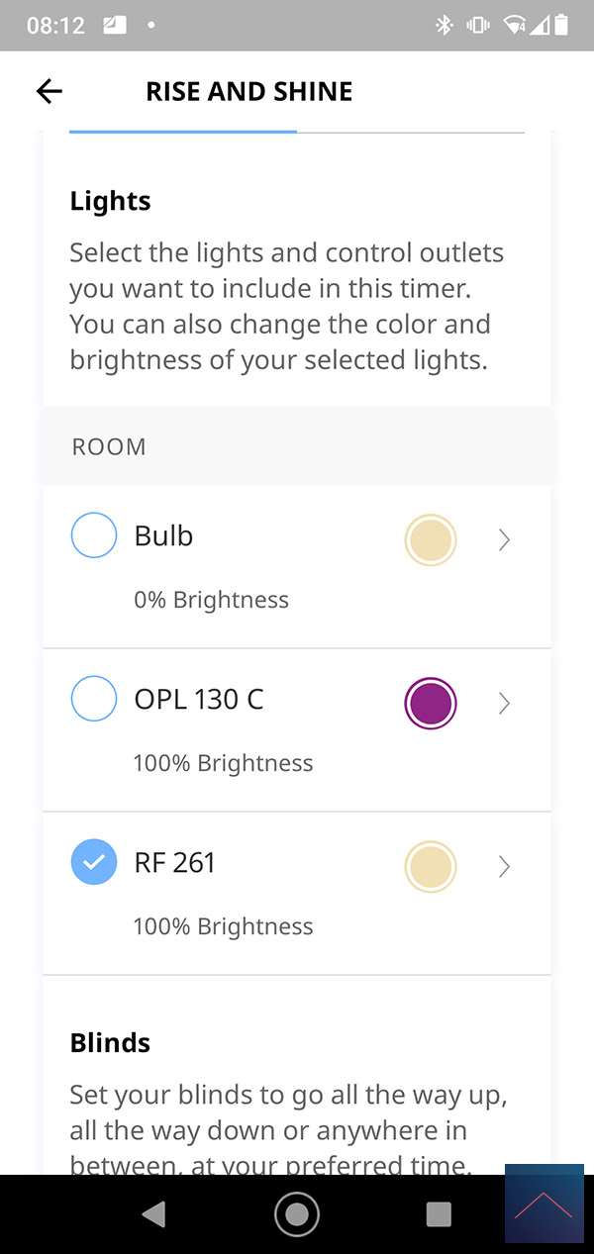Open Bulb settings via chevron
The height and width of the screenshot is (1254, 594).
point(504,540)
